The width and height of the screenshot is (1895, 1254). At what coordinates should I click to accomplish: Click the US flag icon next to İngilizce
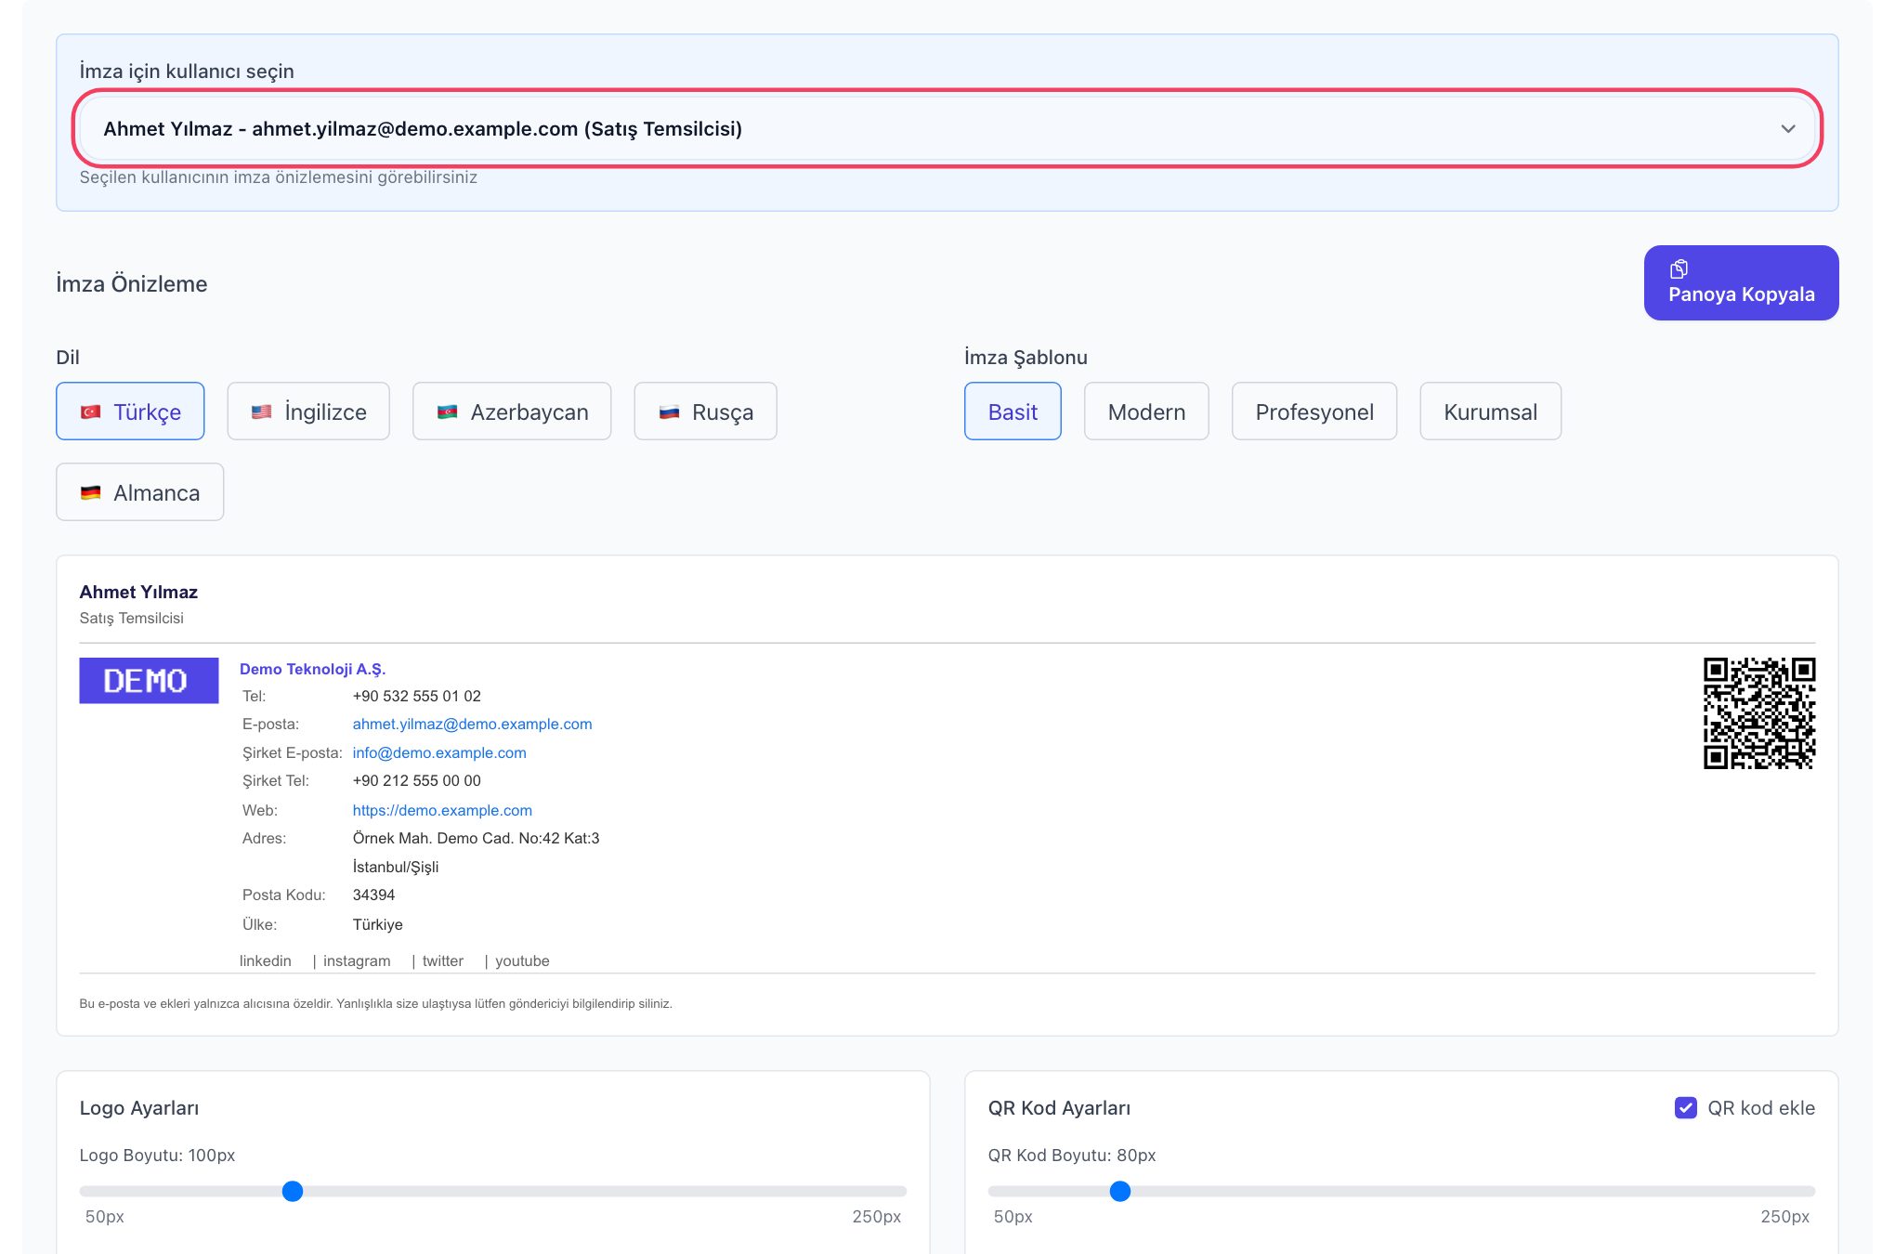262,412
